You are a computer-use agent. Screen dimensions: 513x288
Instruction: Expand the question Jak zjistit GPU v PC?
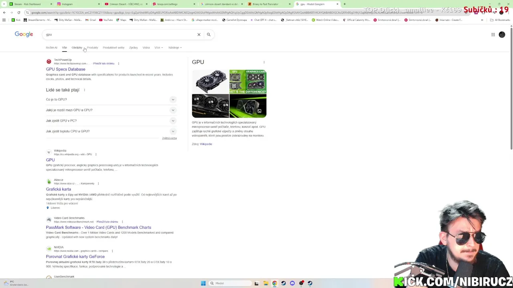click(x=111, y=121)
